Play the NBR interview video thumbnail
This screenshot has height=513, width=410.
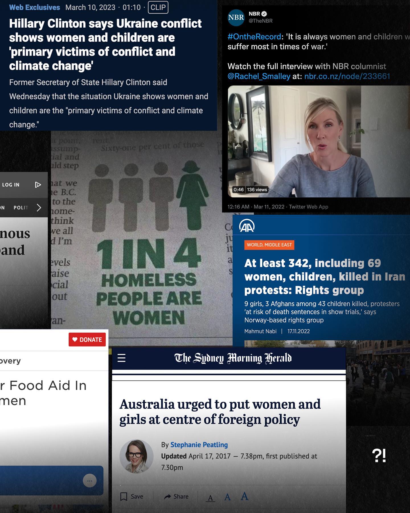click(x=318, y=141)
